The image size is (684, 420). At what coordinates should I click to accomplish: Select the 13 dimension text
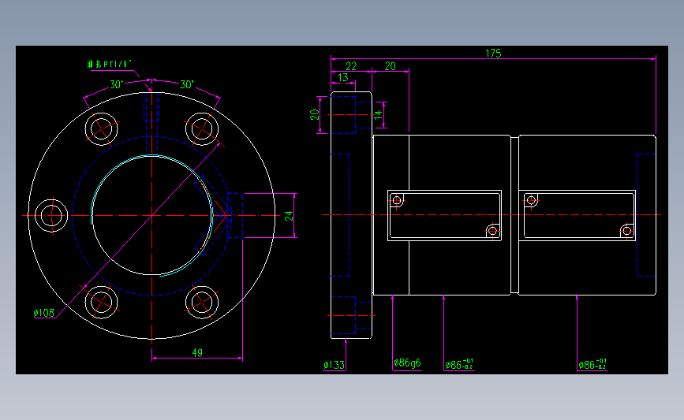click(343, 77)
